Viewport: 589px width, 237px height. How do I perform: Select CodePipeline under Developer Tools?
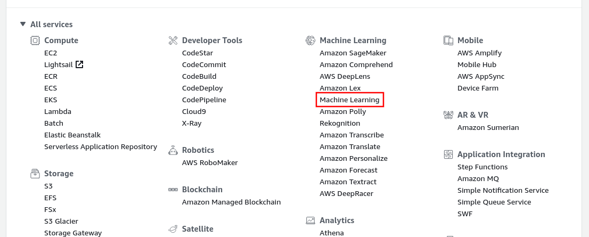204,100
